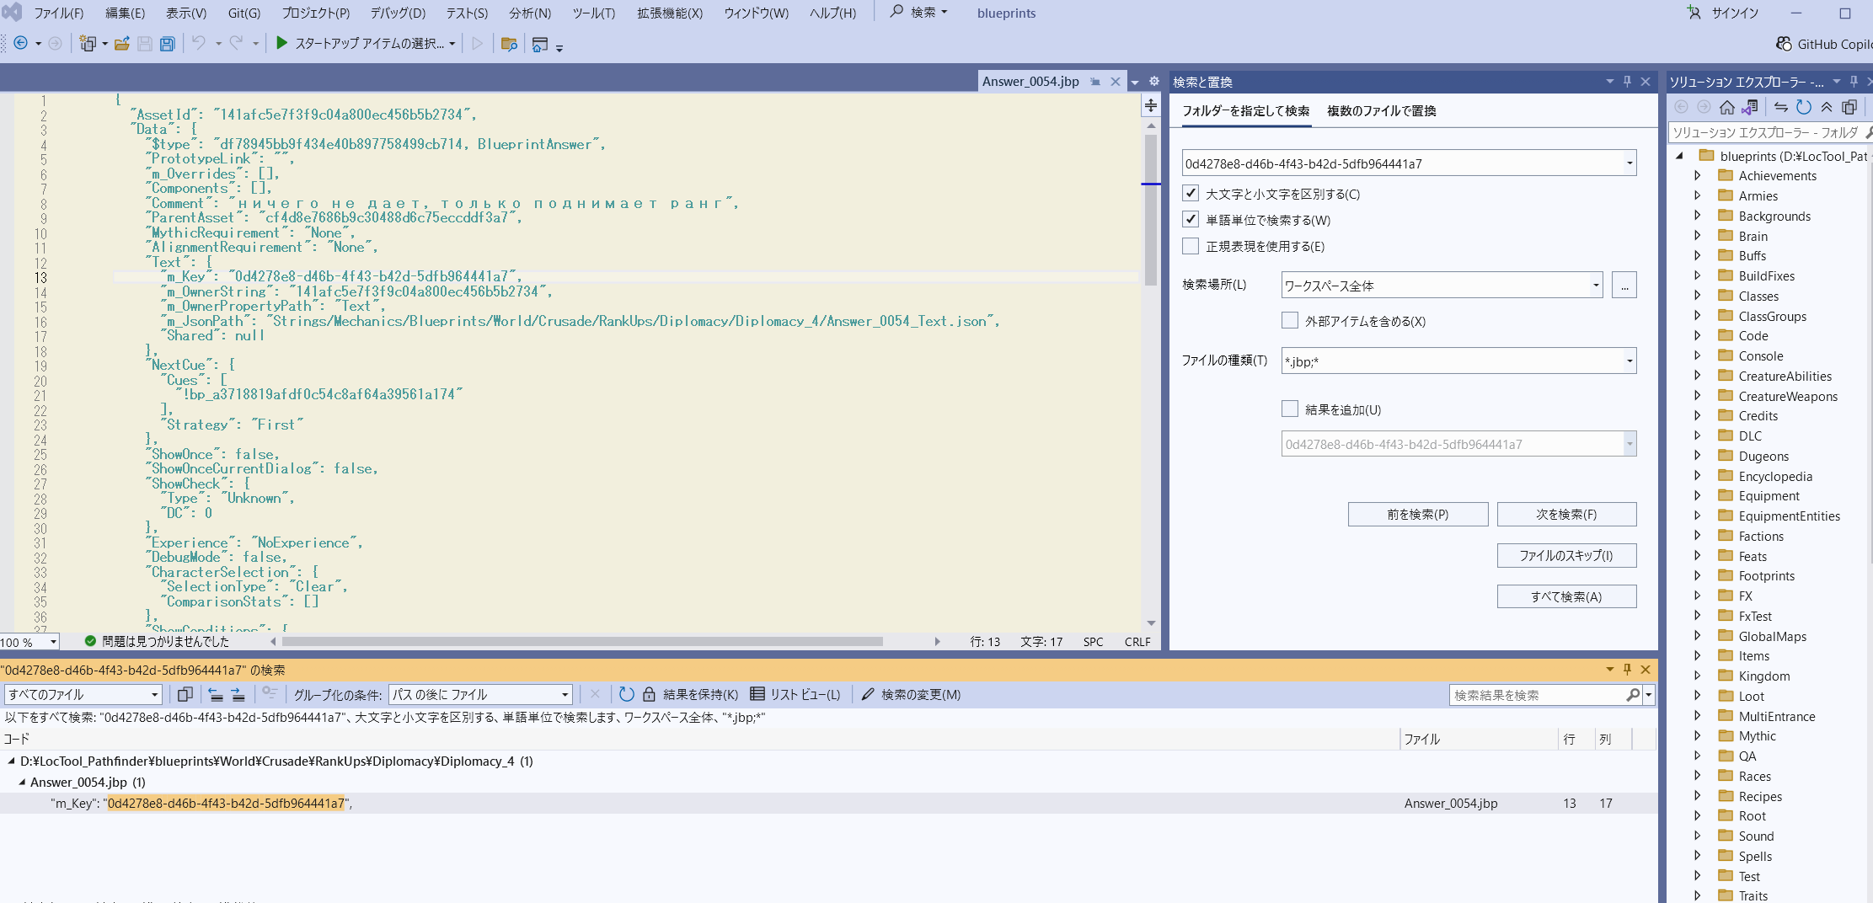Image resolution: width=1873 pixels, height=903 pixels.
Task: Click the すべて検索(A) find all button
Action: pos(1566,596)
